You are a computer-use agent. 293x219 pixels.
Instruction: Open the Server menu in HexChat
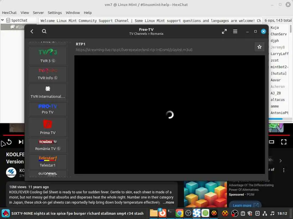coord(38,13)
